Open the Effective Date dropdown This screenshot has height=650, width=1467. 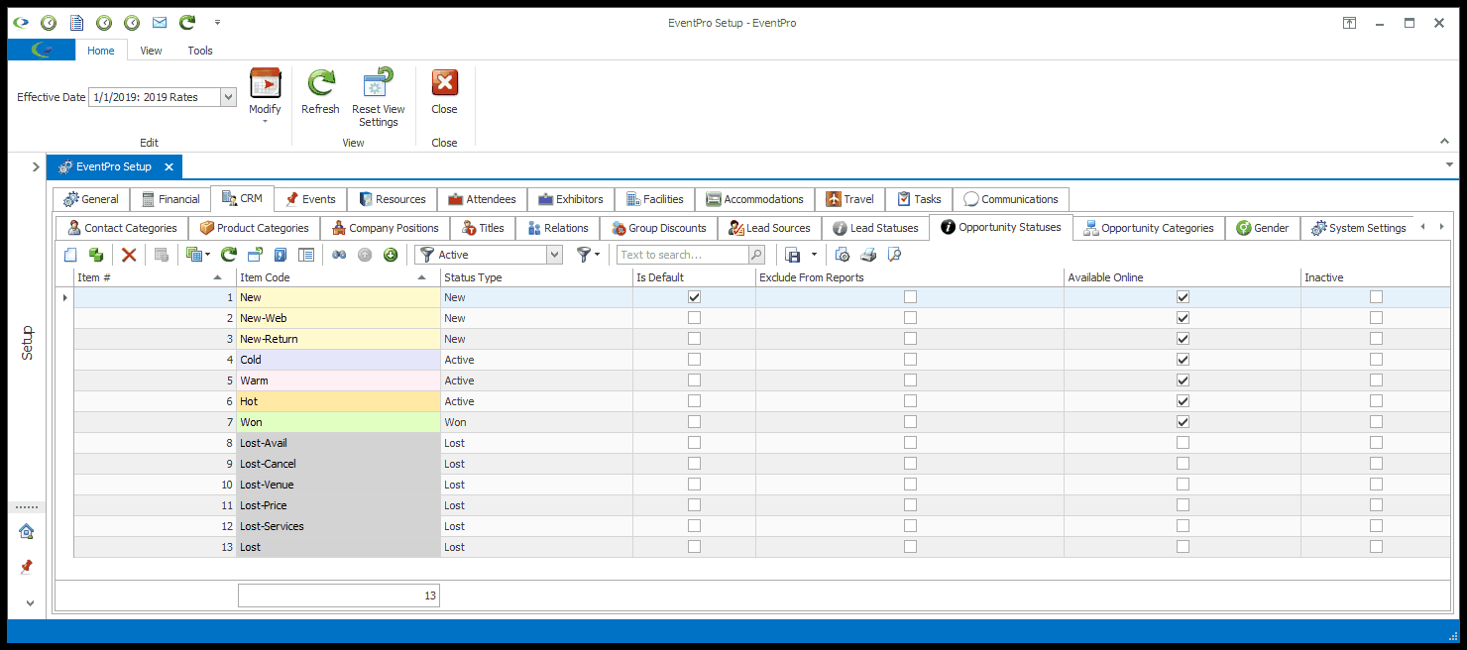[x=228, y=97]
